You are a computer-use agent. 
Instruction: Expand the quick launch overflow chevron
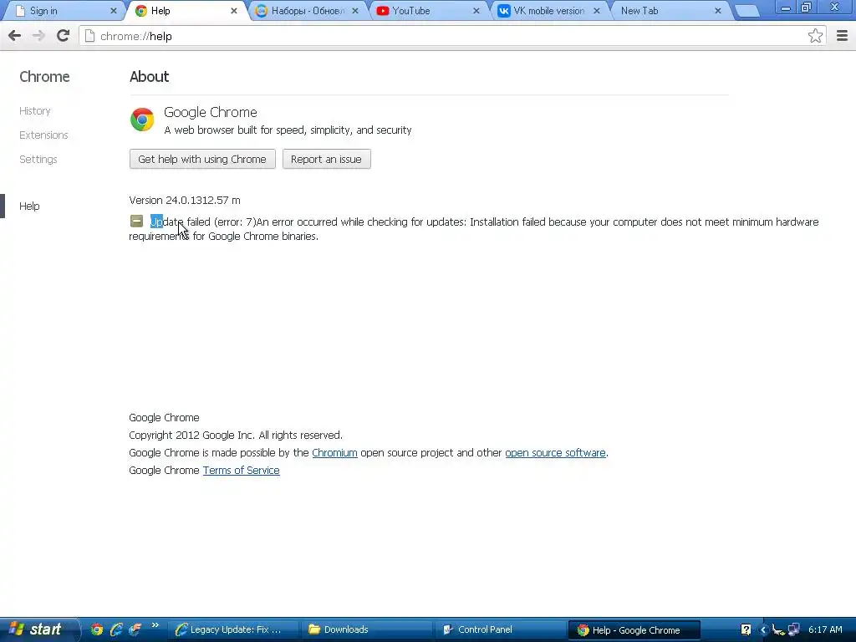[155, 625]
